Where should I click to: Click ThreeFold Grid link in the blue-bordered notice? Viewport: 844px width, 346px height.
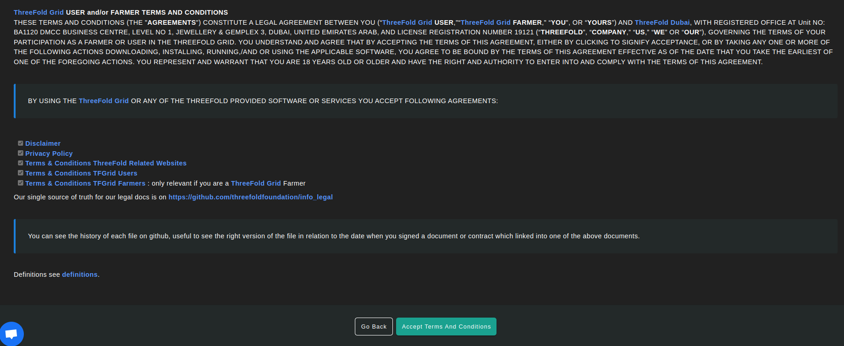pyautogui.click(x=104, y=101)
